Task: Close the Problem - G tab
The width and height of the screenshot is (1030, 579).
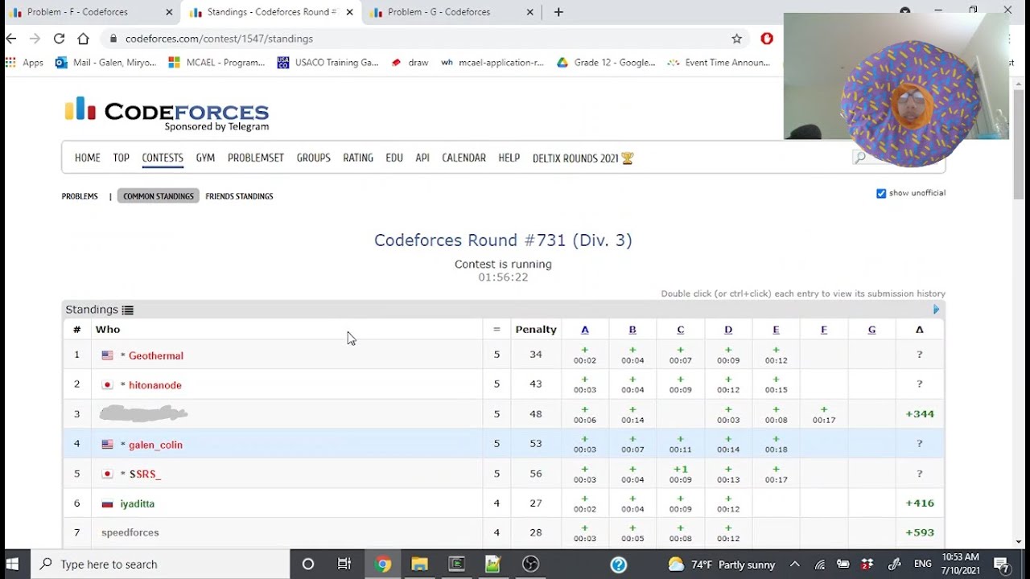Action: 529,12
